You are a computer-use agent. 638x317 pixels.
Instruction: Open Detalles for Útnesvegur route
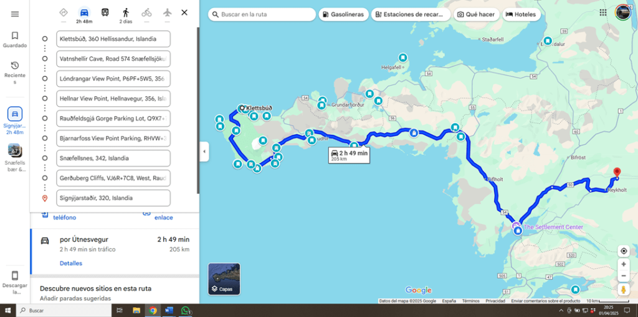(71, 264)
